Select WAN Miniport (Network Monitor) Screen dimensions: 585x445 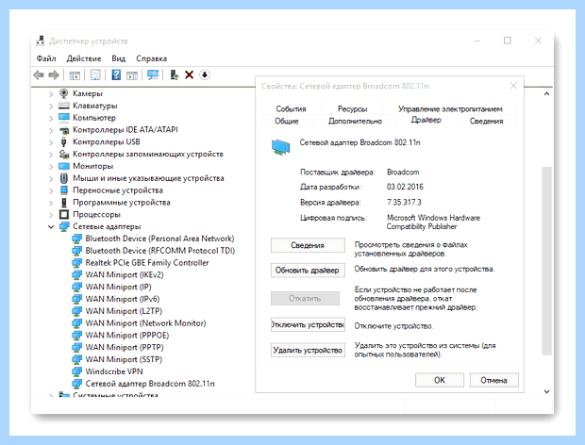click(x=145, y=323)
